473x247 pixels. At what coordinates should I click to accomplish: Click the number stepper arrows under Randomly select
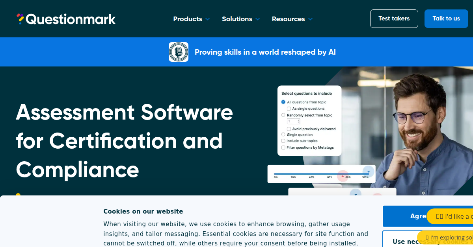(298, 121)
